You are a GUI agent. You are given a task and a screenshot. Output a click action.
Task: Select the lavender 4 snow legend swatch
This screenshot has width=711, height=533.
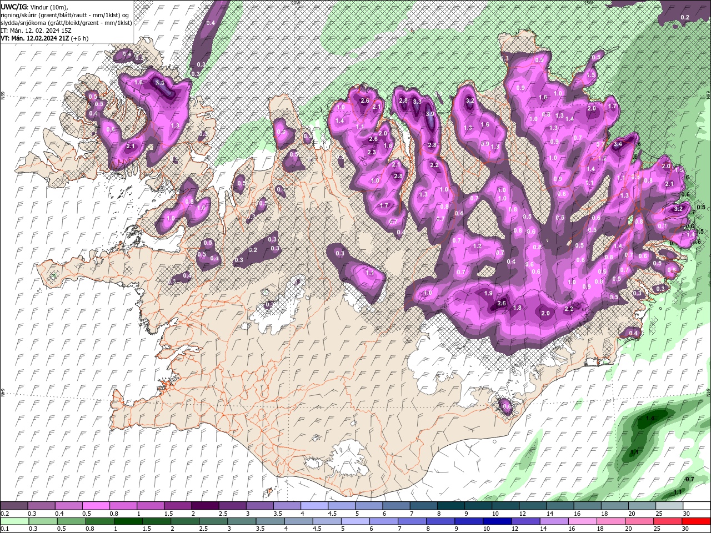click(x=314, y=506)
